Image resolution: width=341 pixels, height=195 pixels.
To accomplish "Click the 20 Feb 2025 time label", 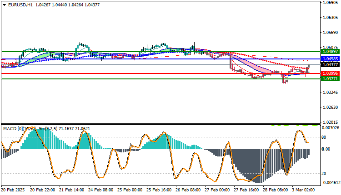I will coord(13,190).
